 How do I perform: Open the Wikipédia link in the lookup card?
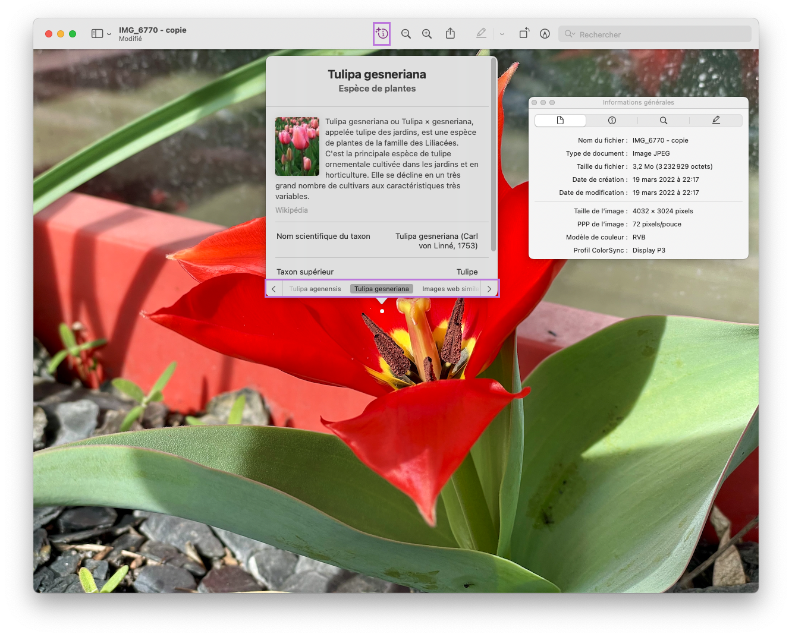click(291, 210)
